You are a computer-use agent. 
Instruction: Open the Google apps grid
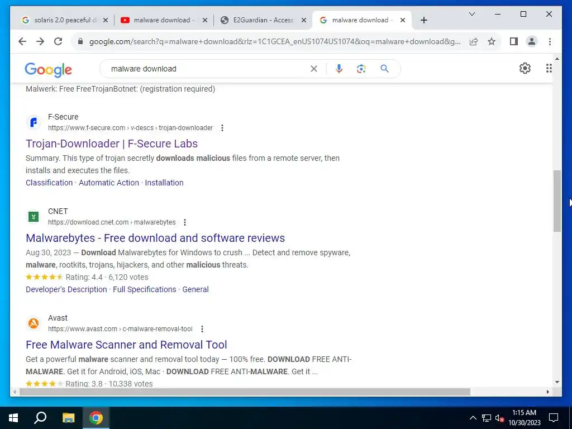[x=549, y=68]
